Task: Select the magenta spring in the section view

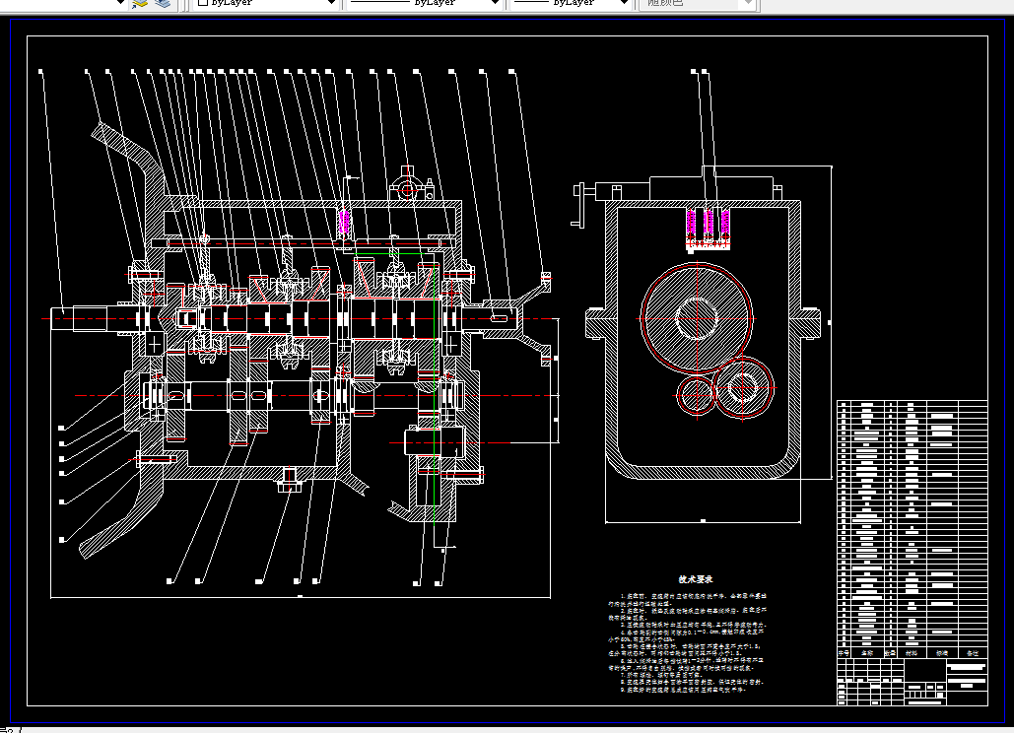Action: [344, 222]
